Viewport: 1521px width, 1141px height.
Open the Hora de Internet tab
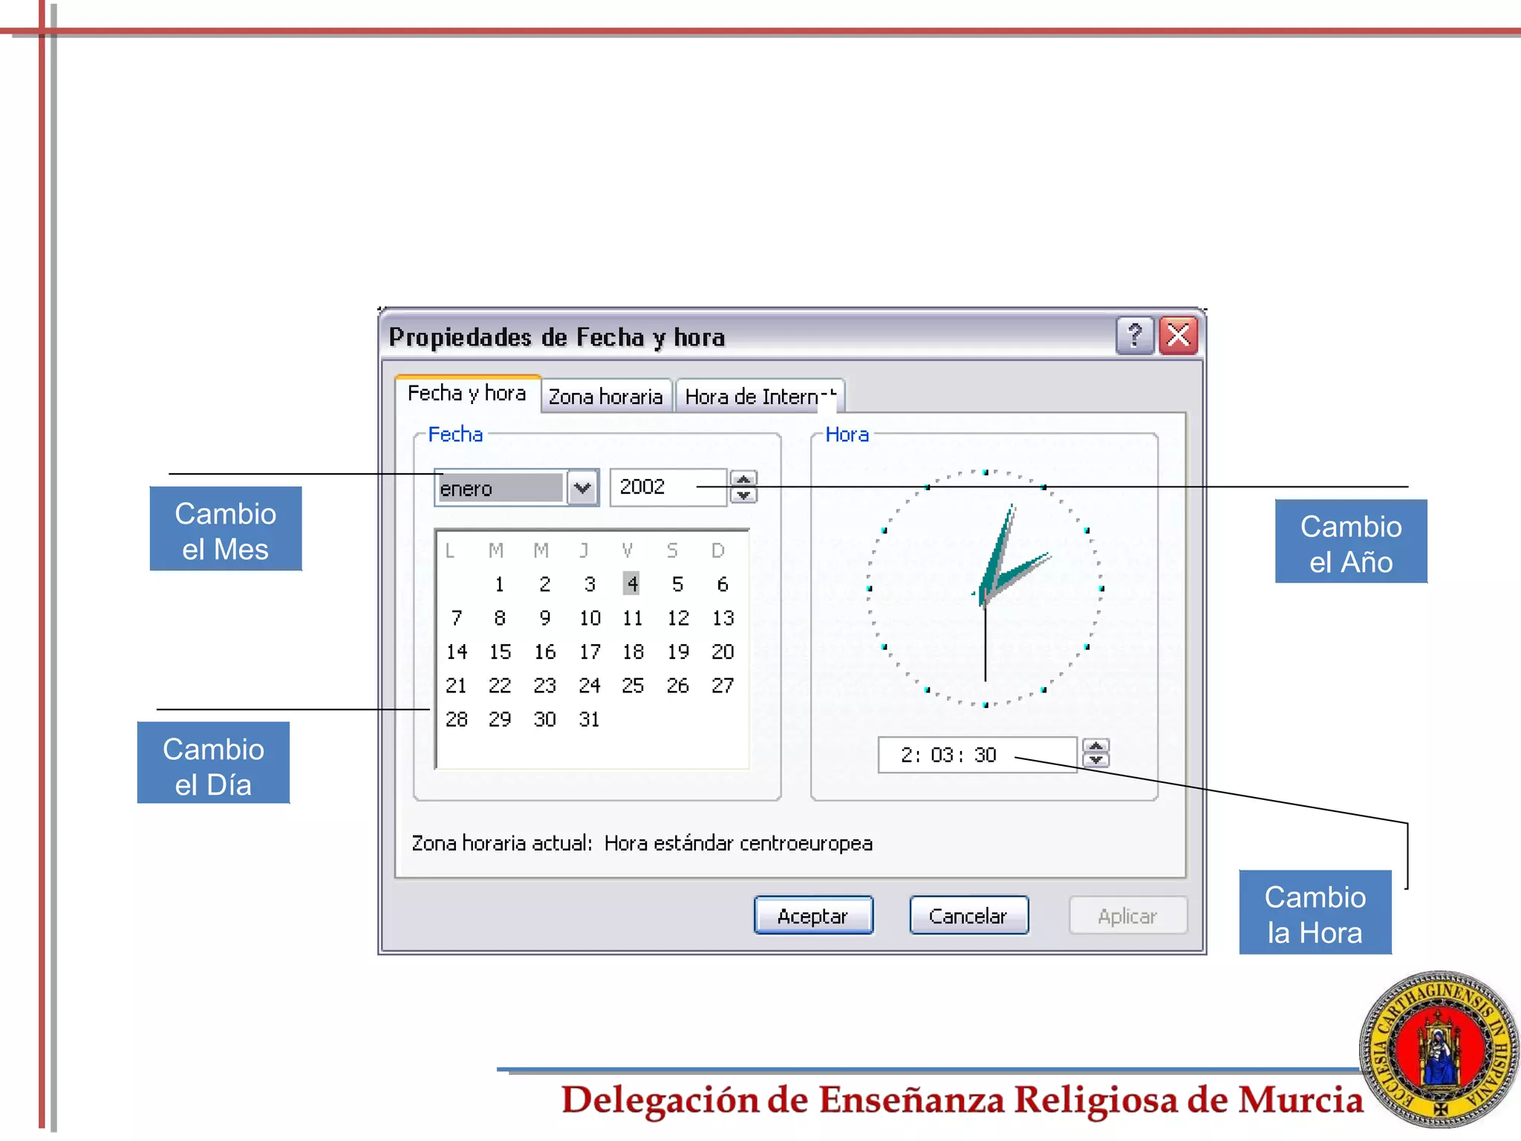(758, 397)
